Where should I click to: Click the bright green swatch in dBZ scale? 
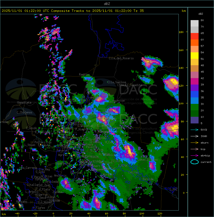point(194,107)
